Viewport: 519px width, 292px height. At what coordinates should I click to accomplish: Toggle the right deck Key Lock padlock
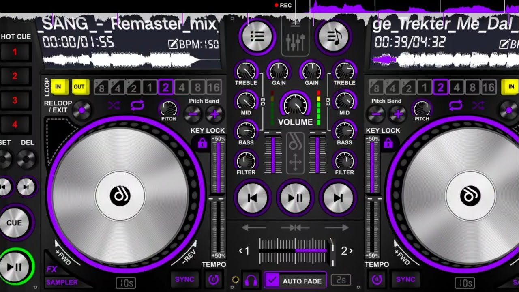[x=388, y=143]
